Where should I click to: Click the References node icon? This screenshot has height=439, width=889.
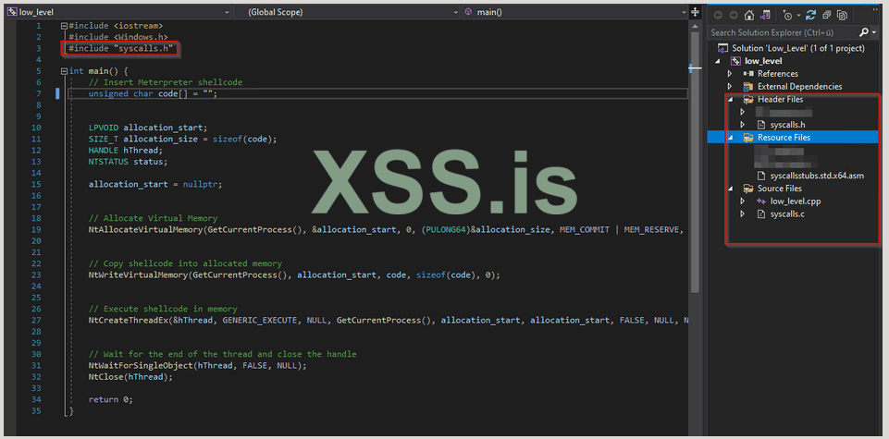748,74
